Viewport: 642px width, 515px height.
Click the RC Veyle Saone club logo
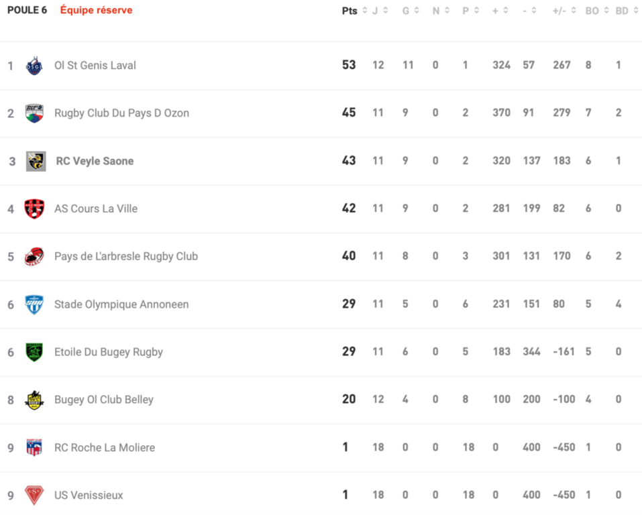pos(36,161)
